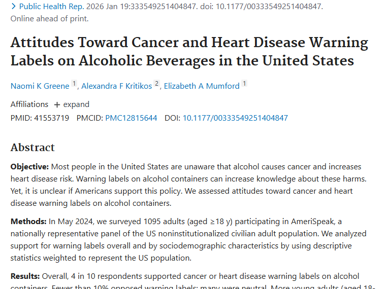Image resolution: width=386 pixels, height=289 pixels.
Task: Open author Alexandra F Kritikos's link
Action: click(x=117, y=86)
